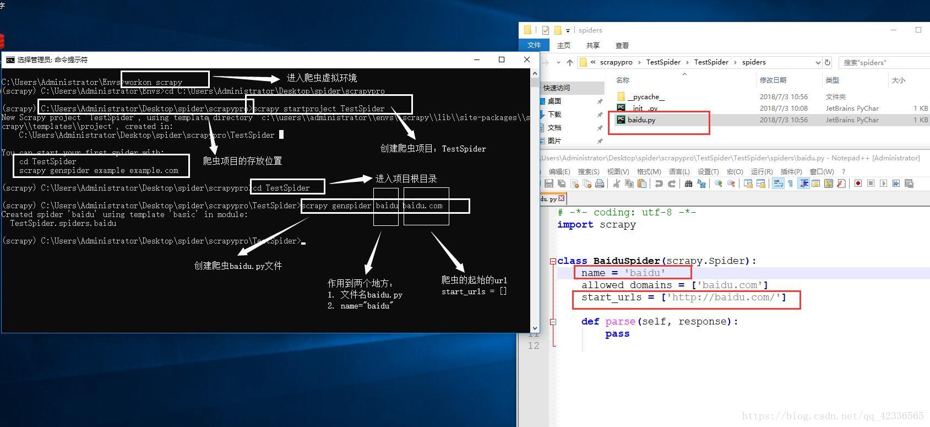Toggle Indent Guide toolbar icon
Image resolution: width=930 pixels, height=427 pixels.
point(803,183)
